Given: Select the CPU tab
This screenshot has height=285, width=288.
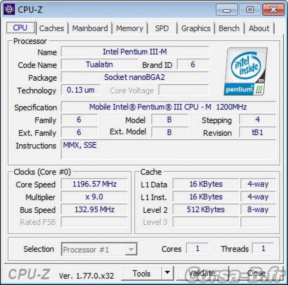Looking at the screenshot, I should (x=20, y=28).
